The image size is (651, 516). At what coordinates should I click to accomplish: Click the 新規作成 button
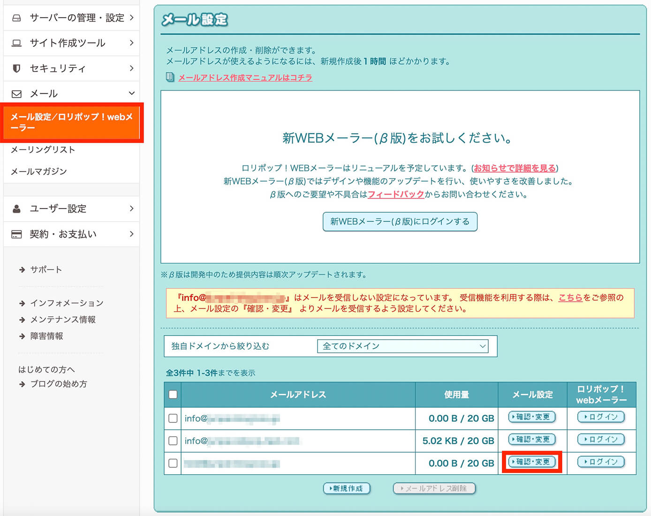pos(347,488)
